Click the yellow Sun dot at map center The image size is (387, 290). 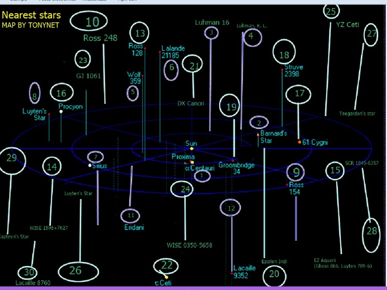[192, 148]
